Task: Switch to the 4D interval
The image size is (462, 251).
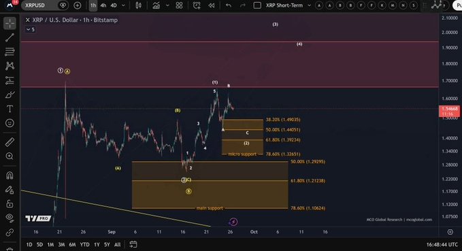Action: 114,5
